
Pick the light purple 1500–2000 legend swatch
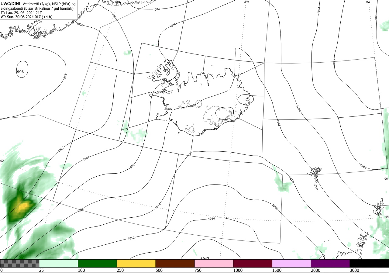292,263
